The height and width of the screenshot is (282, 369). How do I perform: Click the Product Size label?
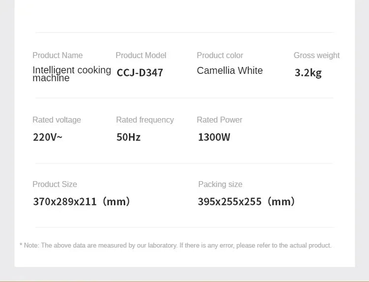pyautogui.click(x=55, y=184)
